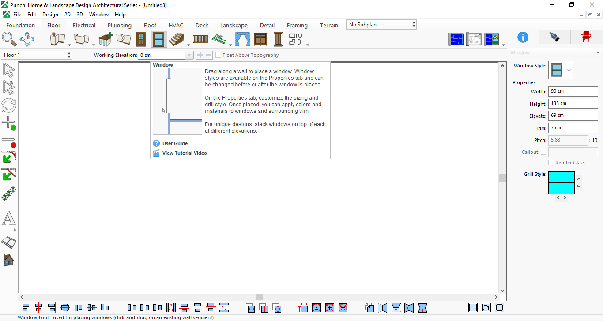603x321 pixels.
Task: Click the Text tool letter A
Action: click(9, 218)
